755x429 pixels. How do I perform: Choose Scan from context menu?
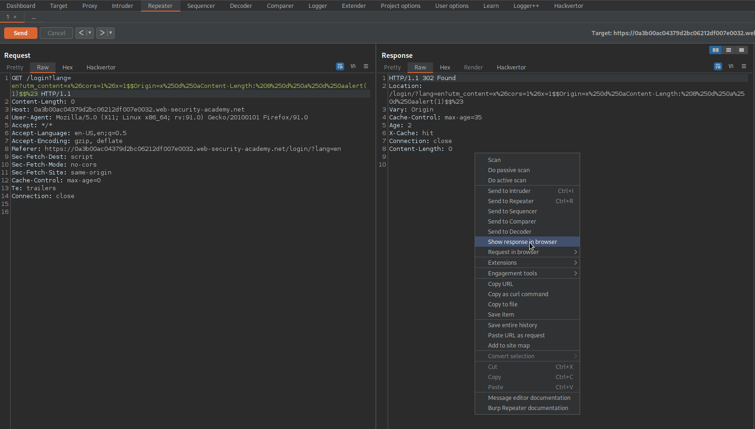(527, 160)
